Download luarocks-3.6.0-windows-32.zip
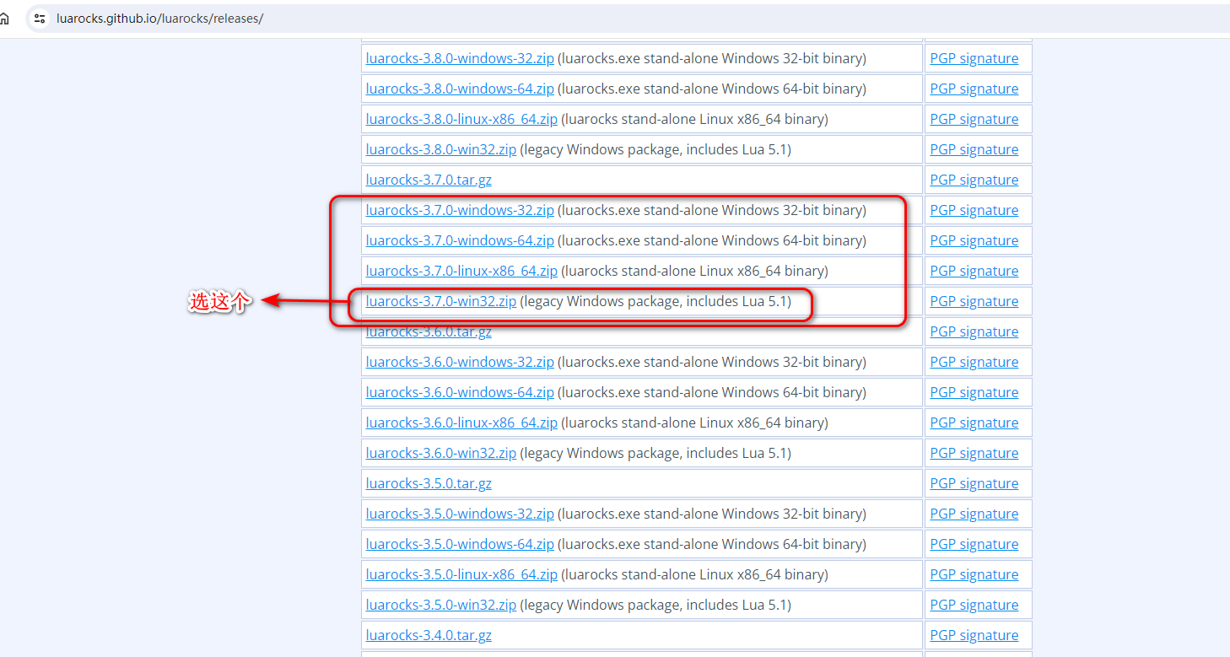This screenshot has height=657, width=1230. coord(460,362)
